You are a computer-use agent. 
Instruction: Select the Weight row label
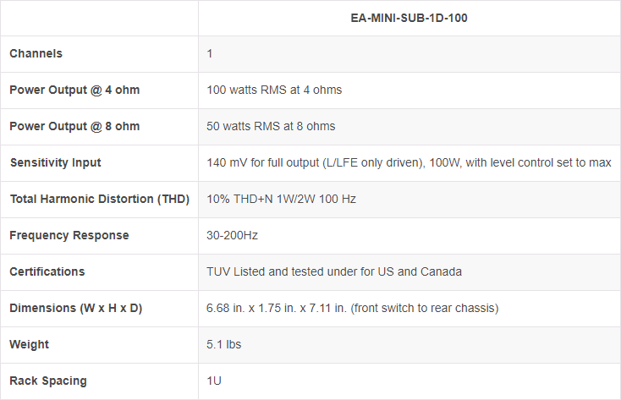pyautogui.click(x=29, y=344)
